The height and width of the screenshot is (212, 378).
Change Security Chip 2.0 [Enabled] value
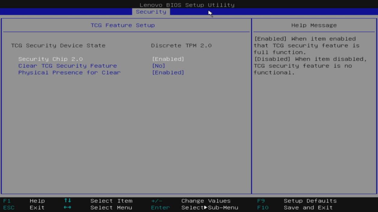click(x=168, y=59)
